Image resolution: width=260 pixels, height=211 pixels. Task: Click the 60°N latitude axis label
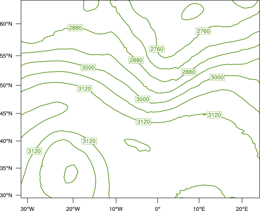pyautogui.click(x=6, y=24)
